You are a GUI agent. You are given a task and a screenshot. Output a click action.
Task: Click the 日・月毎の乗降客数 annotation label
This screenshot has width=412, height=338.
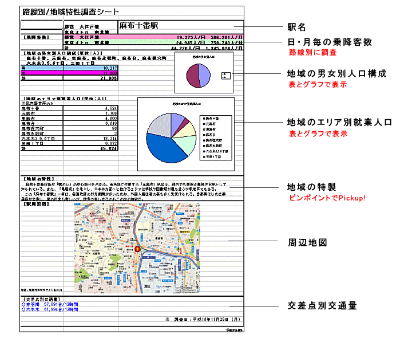point(330,42)
